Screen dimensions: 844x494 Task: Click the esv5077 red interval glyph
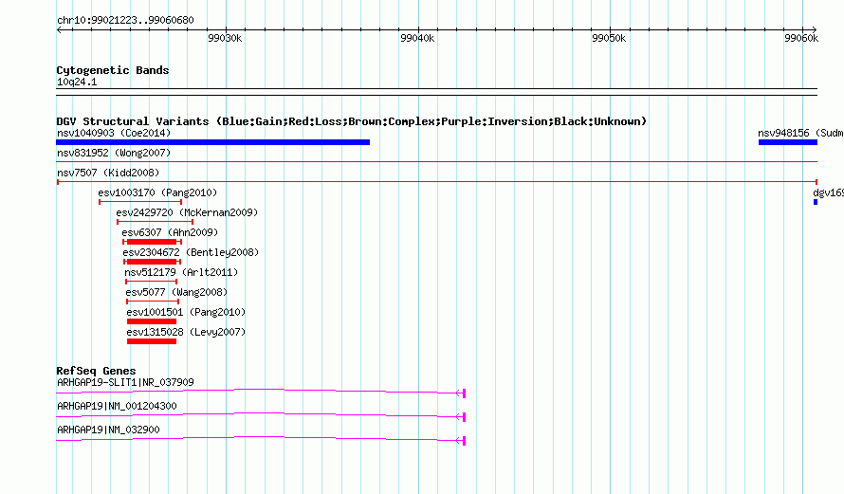pos(153,302)
